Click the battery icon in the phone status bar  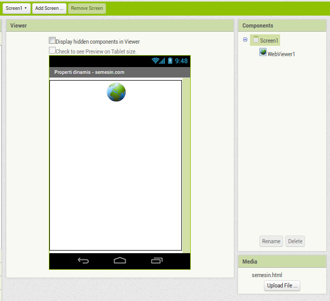169,61
